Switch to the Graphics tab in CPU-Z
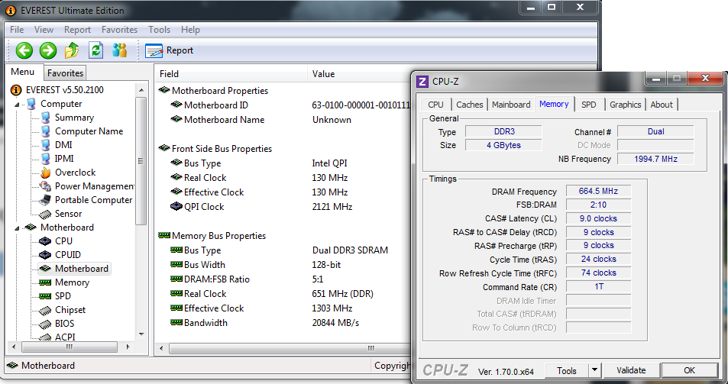 point(625,105)
